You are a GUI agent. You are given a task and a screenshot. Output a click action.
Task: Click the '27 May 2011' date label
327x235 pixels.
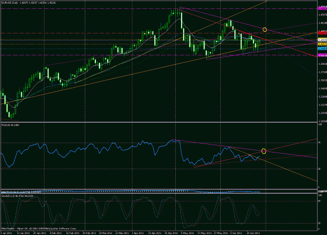(220, 233)
